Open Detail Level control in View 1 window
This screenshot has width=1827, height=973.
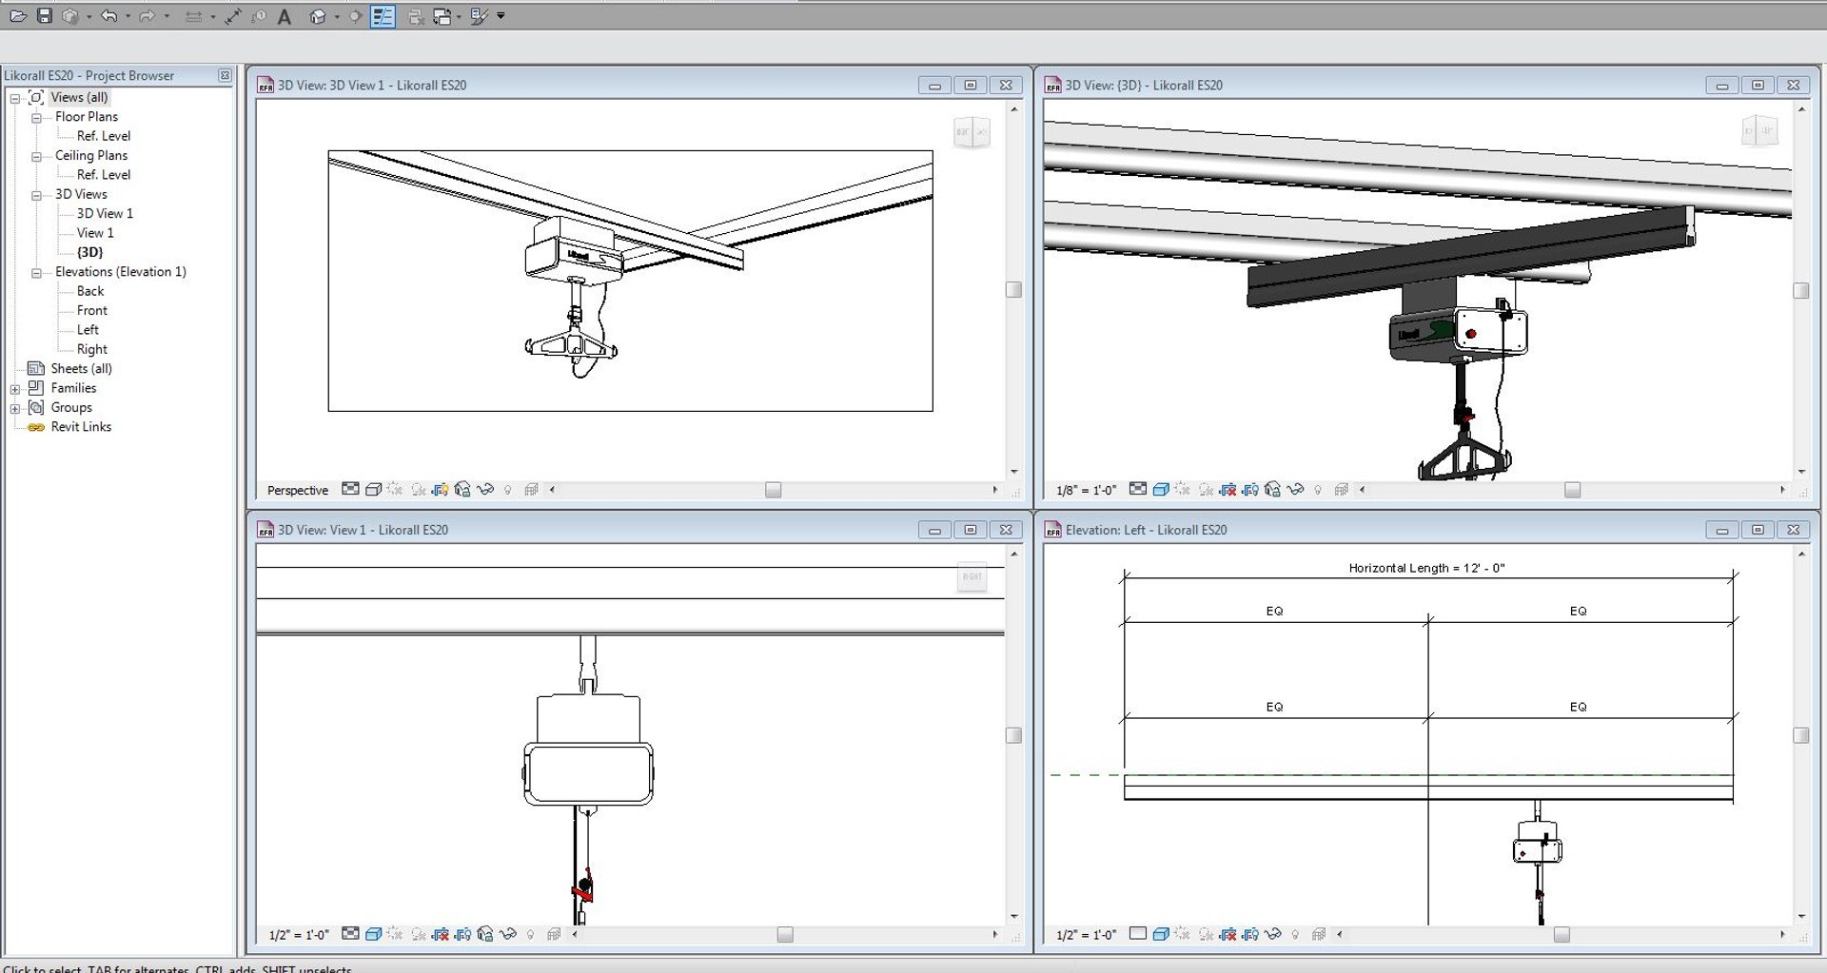click(x=350, y=934)
